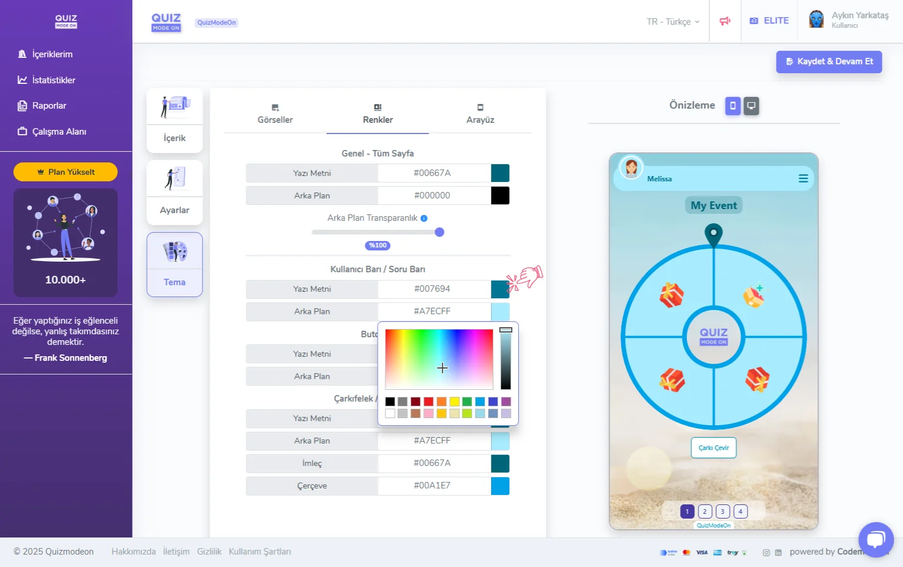Click the Kaydet & Devam Et button

(x=829, y=61)
